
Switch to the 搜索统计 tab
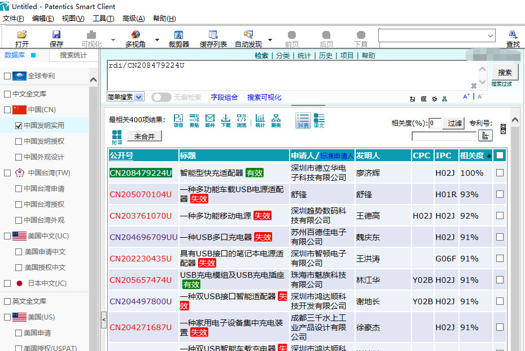click(x=73, y=55)
